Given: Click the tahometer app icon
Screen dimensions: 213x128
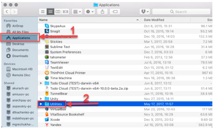Looking at the screenshot, I should pyautogui.click(x=47, y=57).
